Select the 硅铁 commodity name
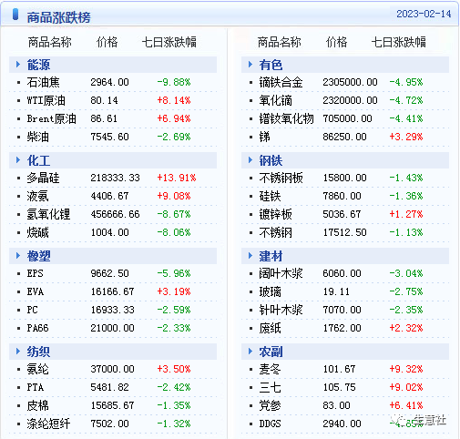The width and height of the screenshot is (460, 439). (270, 196)
